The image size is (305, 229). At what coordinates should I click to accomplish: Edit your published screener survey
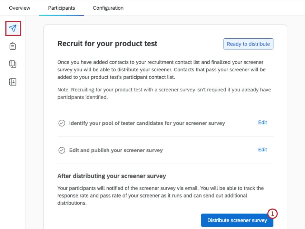(x=262, y=149)
